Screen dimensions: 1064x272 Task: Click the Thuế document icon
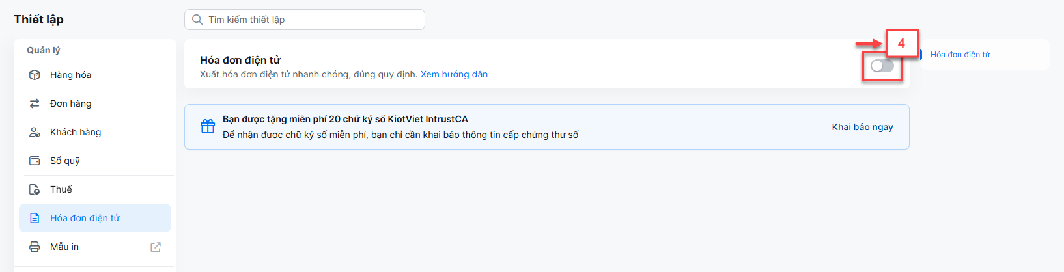(x=35, y=189)
